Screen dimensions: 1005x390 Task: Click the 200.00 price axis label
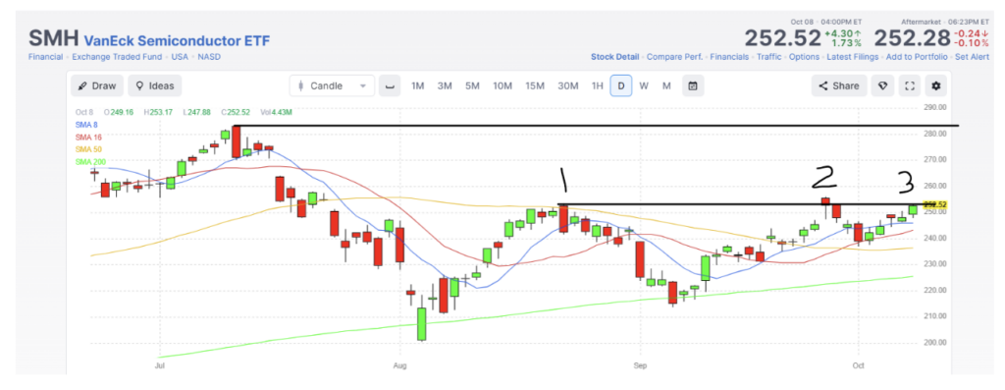(935, 342)
